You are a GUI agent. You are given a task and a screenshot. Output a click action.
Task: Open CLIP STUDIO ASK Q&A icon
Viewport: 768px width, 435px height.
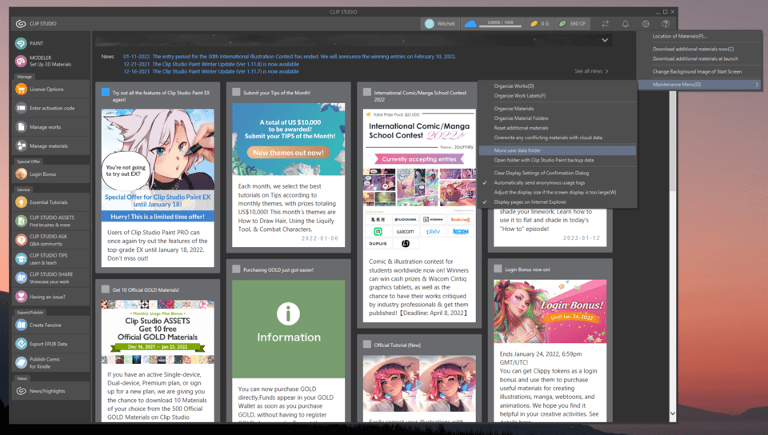pyautogui.click(x=21, y=240)
